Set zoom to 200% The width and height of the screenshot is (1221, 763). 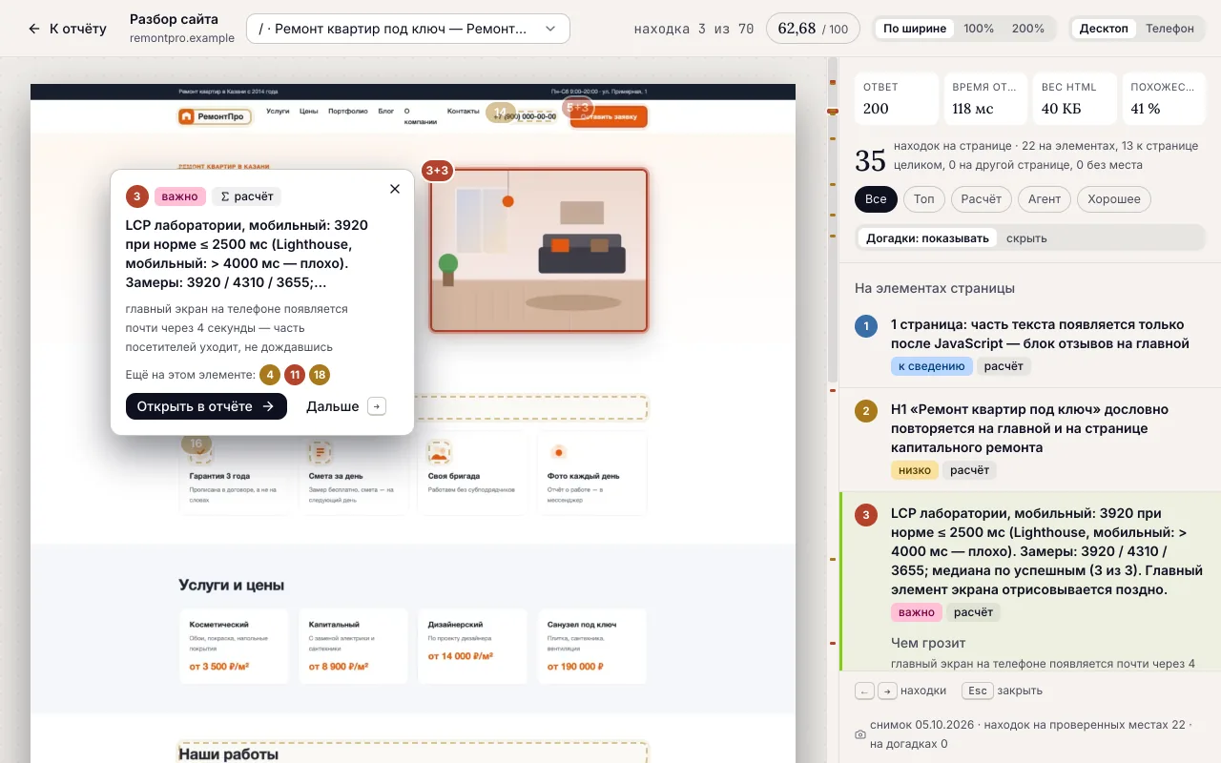click(x=1028, y=29)
